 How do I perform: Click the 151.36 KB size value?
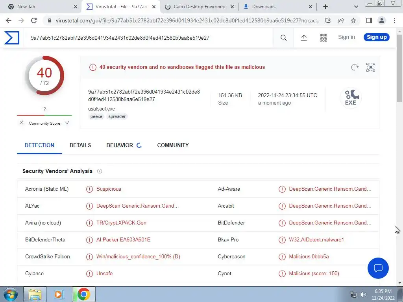click(230, 95)
